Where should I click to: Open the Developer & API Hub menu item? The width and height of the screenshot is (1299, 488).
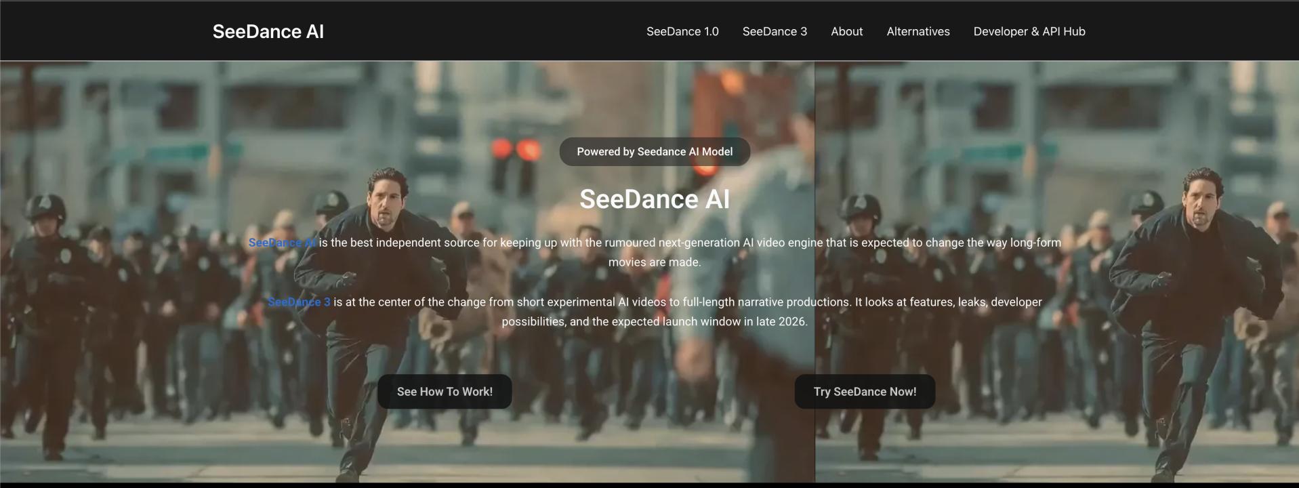[x=1029, y=32]
